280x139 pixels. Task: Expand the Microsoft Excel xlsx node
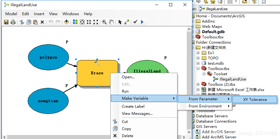(x=198, y=90)
